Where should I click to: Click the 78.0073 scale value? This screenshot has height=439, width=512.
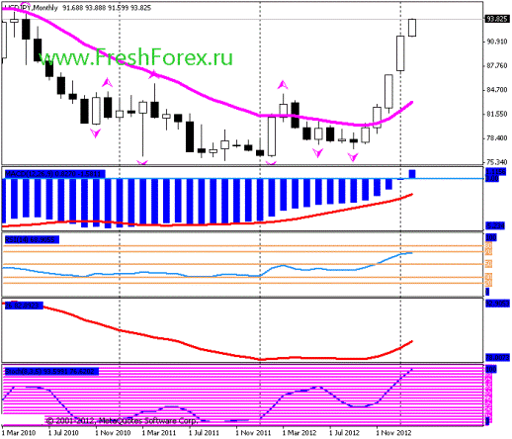pos(497,357)
